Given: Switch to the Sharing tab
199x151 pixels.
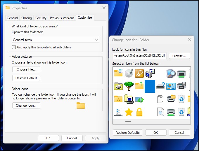Looking at the screenshot, I should [x=27, y=18].
